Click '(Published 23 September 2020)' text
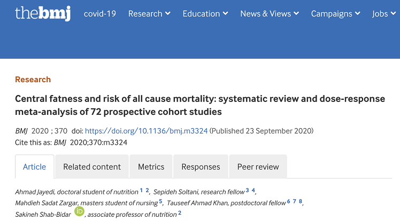The width and height of the screenshot is (400, 221). [x=261, y=131]
